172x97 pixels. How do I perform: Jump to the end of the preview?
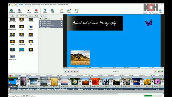77,71
